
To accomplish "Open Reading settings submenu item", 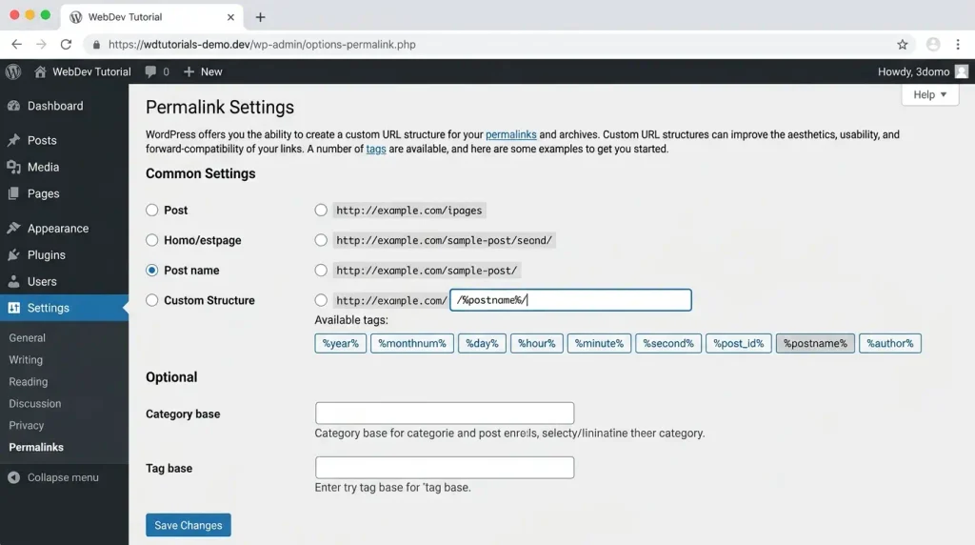I will pyautogui.click(x=28, y=381).
